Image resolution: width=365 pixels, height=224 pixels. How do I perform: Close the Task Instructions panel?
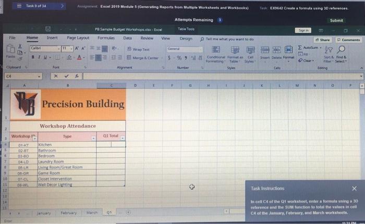(354, 189)
